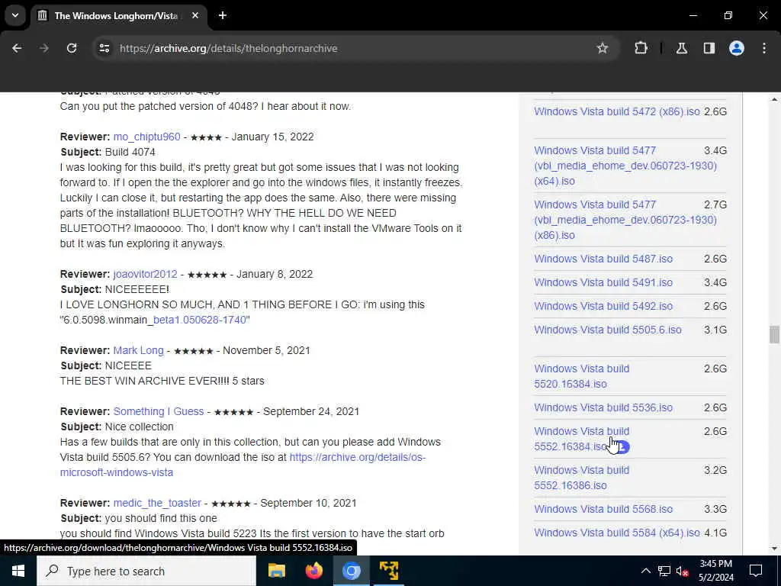Open the tab search dropdown arrow
Image resolution: width=781 pixels, height=586 pixels.
(15, 15)
